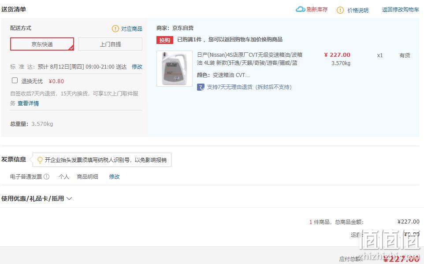Select 京东快递 delivery method

point(42,44)
